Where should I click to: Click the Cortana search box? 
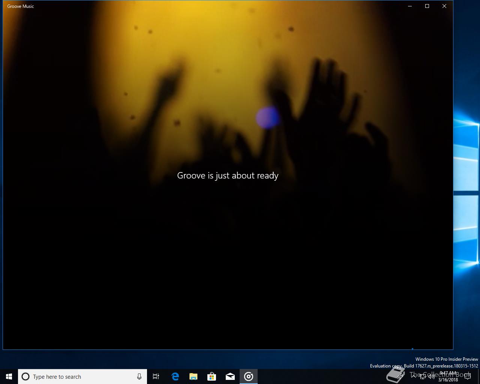click(82, 376)
